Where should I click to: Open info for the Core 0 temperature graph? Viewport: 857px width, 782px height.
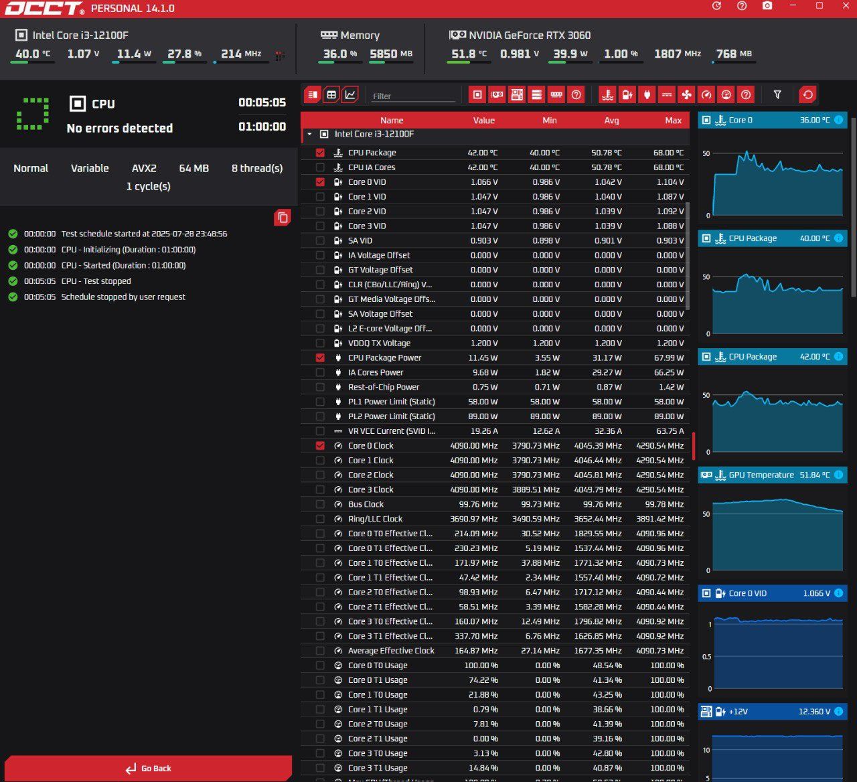(839, 120)
